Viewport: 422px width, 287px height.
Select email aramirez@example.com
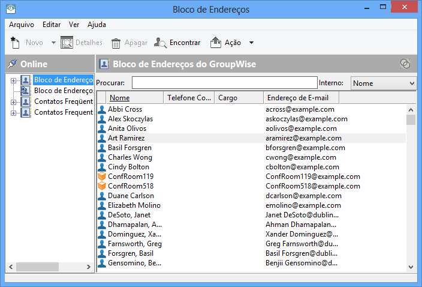[x=303, y=138]
